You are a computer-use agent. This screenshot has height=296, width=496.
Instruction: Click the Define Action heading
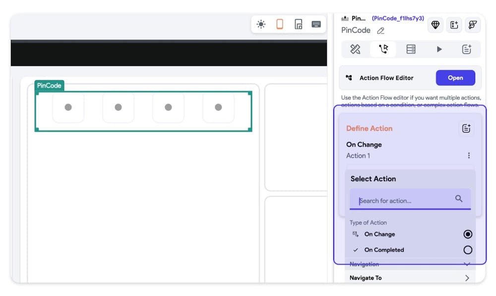tap(369, 128)
